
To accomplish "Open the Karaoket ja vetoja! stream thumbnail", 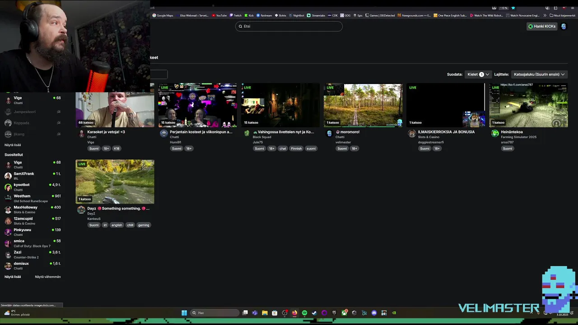I will click(x=115, y=105).
